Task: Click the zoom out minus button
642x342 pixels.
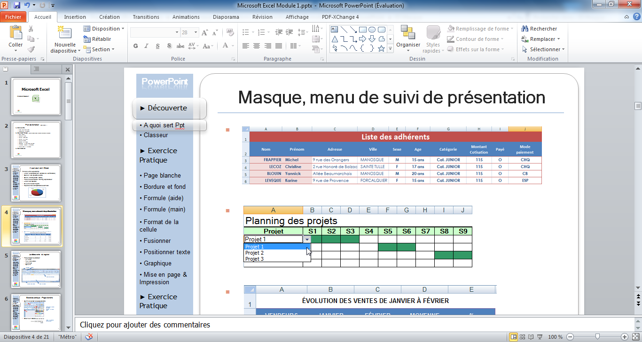Action: (570, 337)
